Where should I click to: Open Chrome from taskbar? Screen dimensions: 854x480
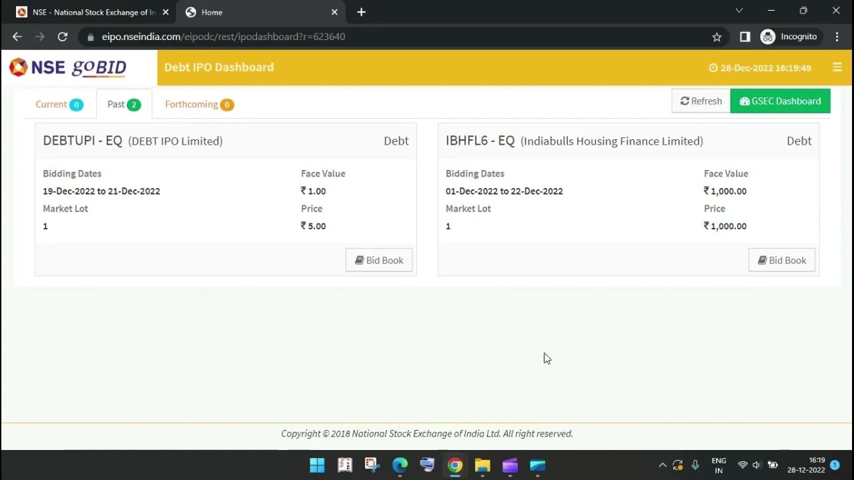click(x=455, y=465)
